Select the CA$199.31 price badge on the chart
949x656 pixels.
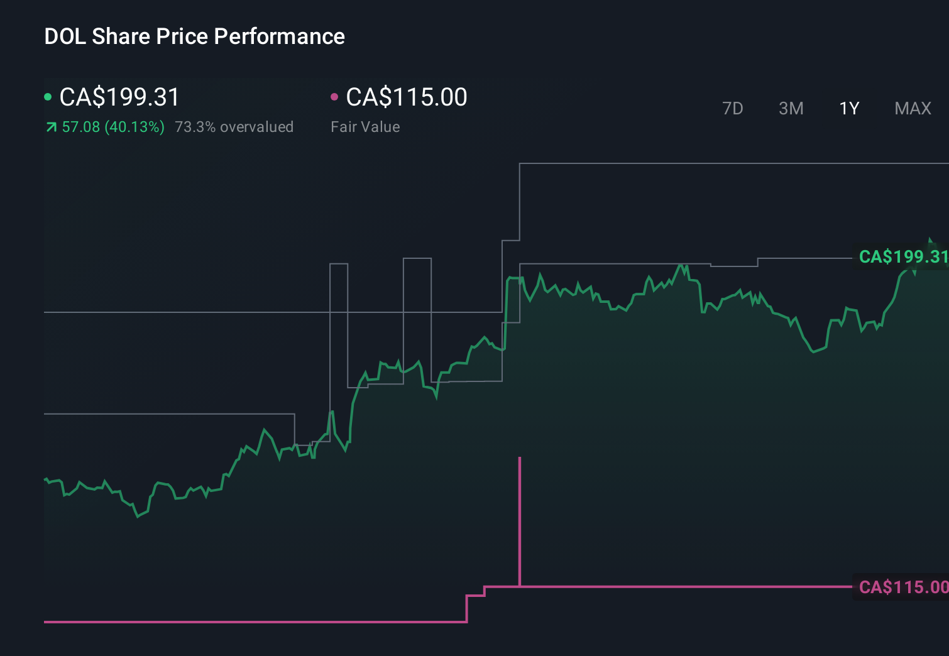click(x=903, y=257)
